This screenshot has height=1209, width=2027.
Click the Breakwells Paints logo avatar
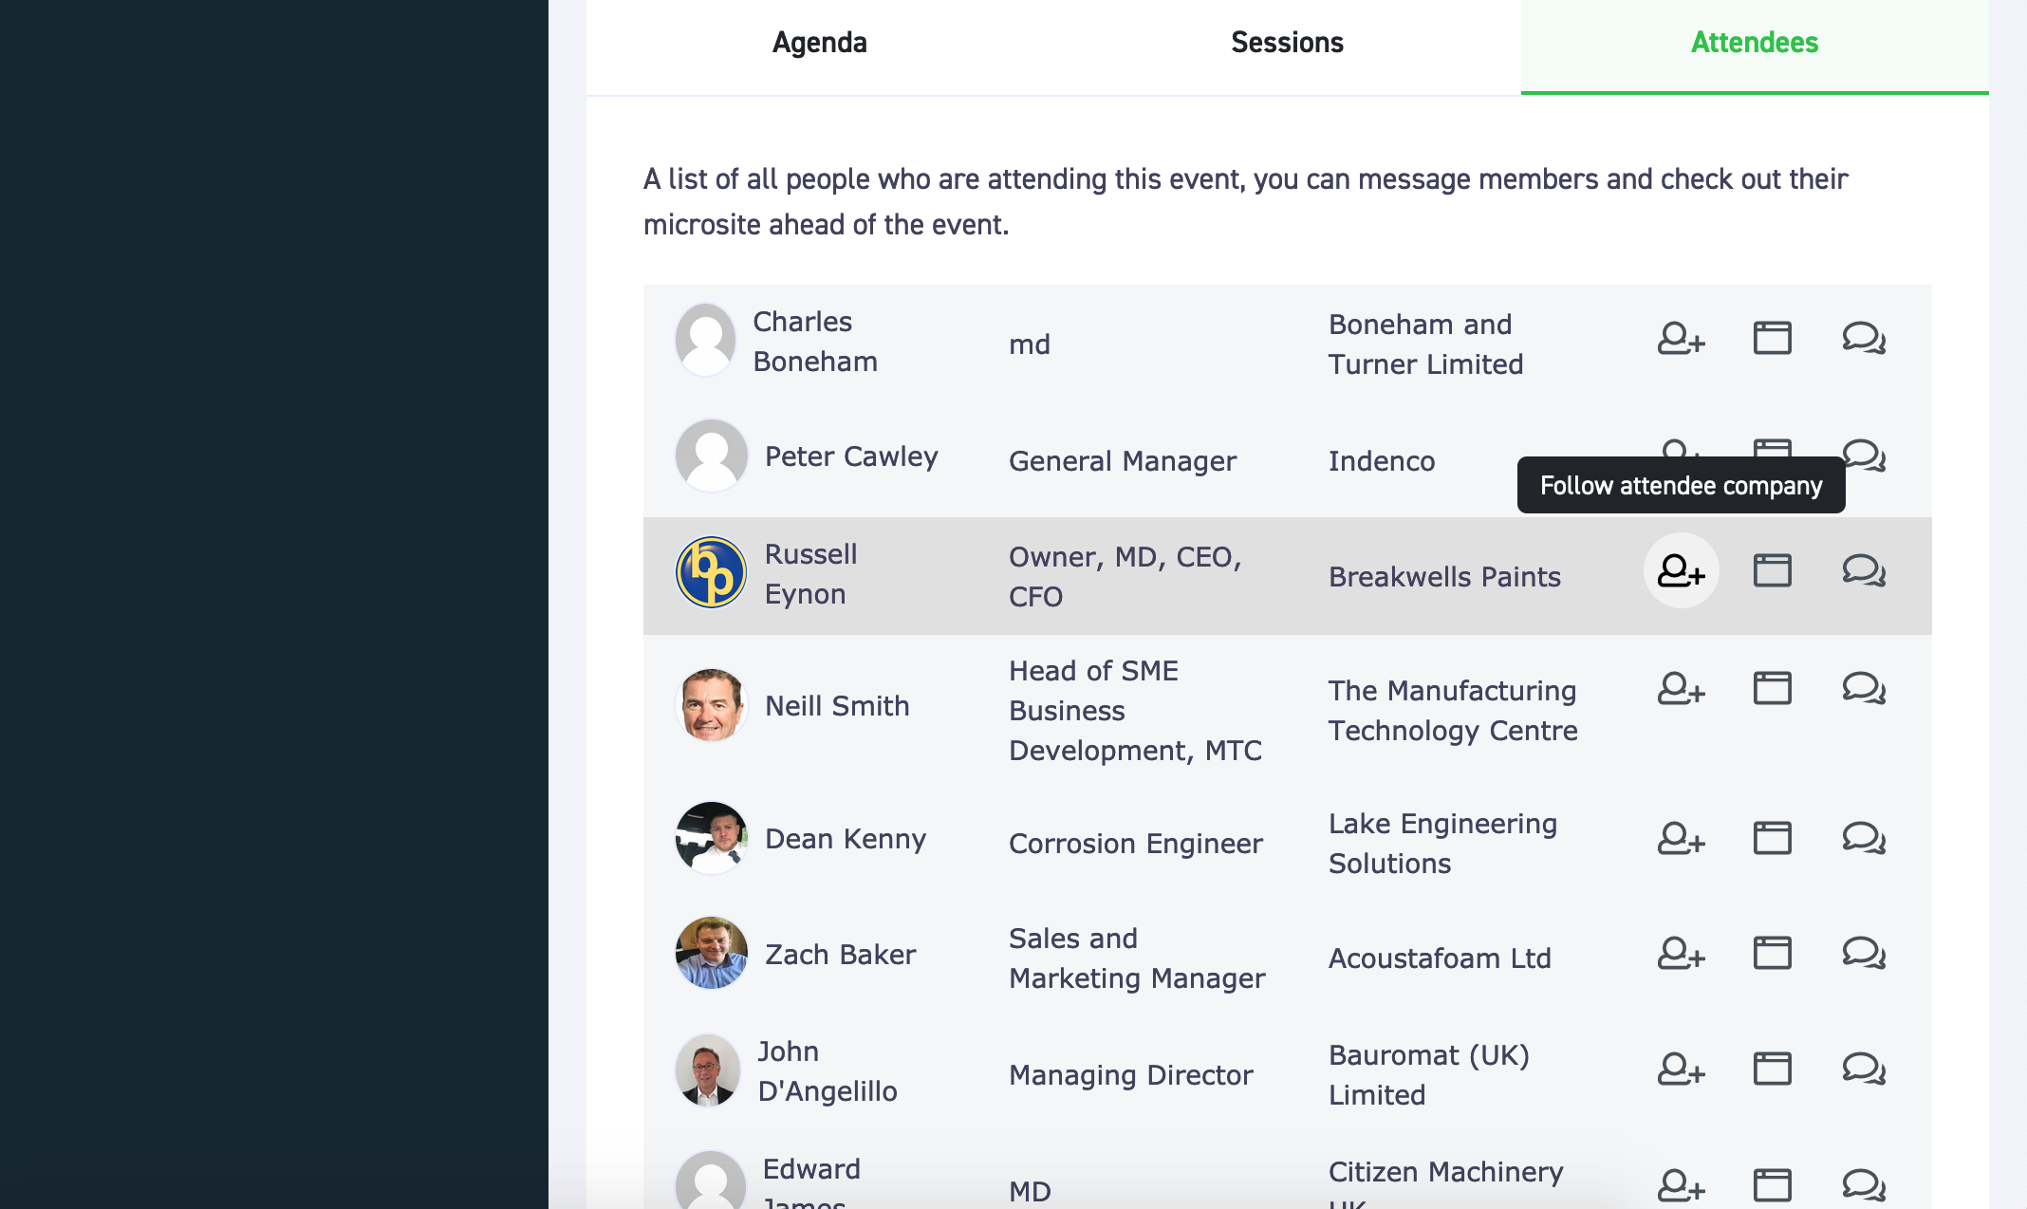[x=711, y=572]
